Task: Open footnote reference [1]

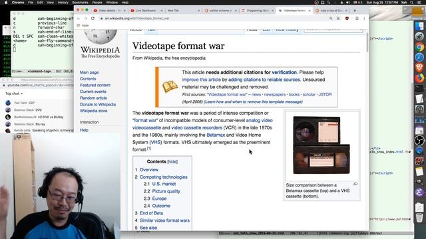Action: (x=149, y=149)
